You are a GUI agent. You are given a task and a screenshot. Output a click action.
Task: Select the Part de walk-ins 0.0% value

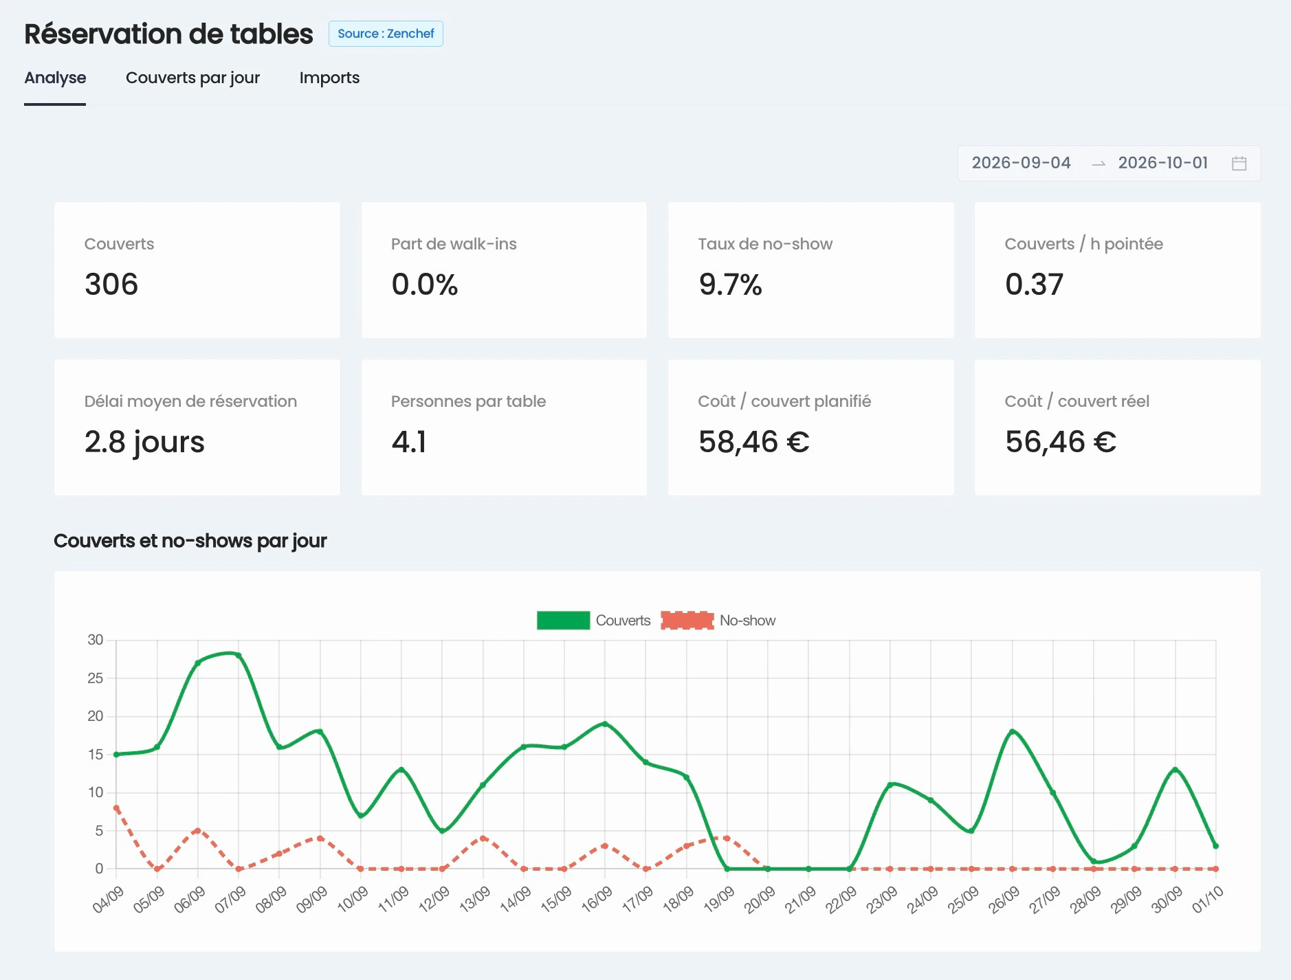pos(424,285)
